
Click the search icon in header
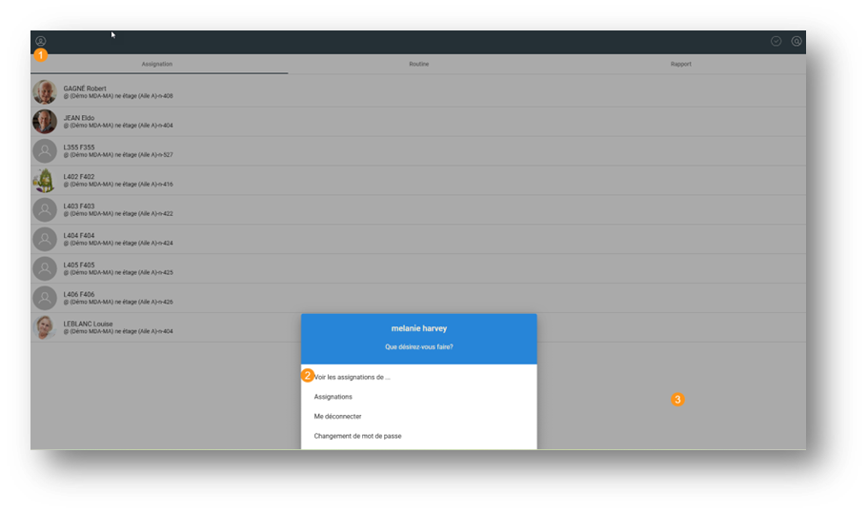click(797, 41)
